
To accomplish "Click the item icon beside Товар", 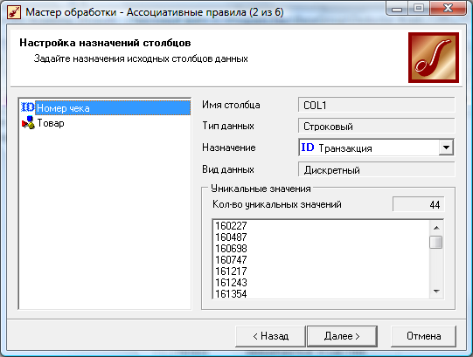I will pos(28,122).
